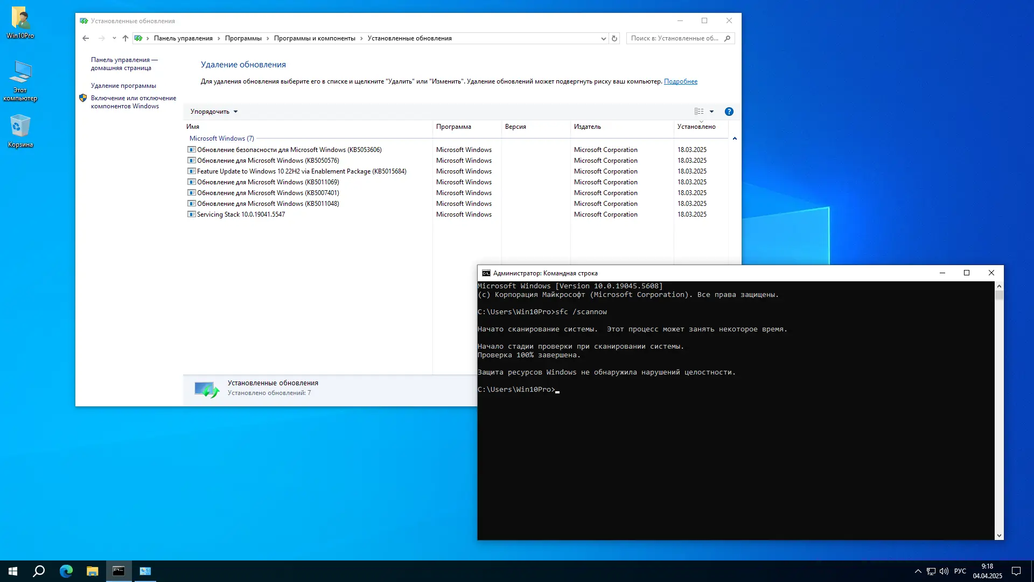Viewport: 1034px width, 582px height.
Task: Refresh the installed updates list
Action: [614, 38]
